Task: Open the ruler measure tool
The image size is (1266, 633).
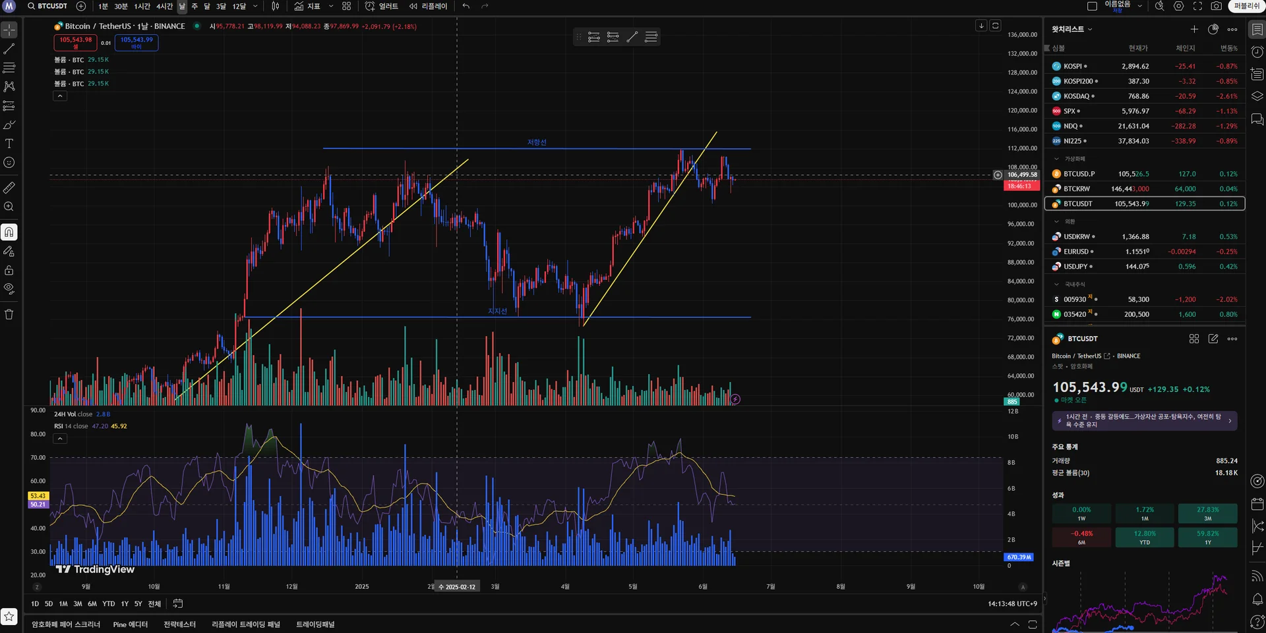Action: [9, 188]
